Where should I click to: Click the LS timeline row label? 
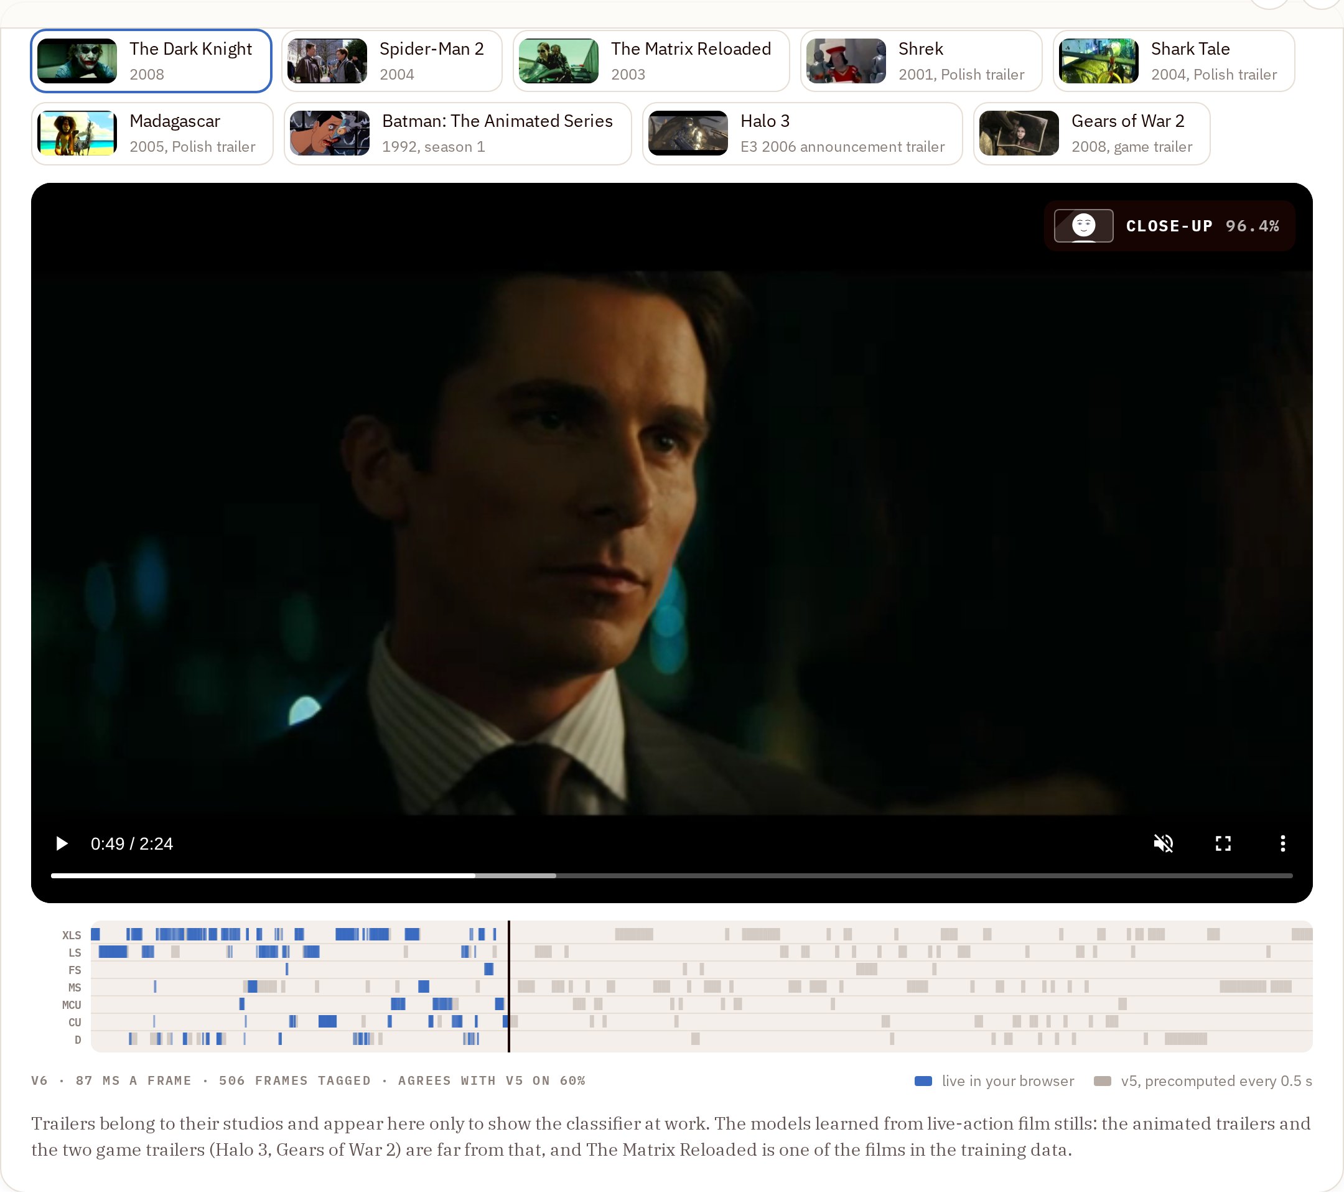(x=75, y=953)
